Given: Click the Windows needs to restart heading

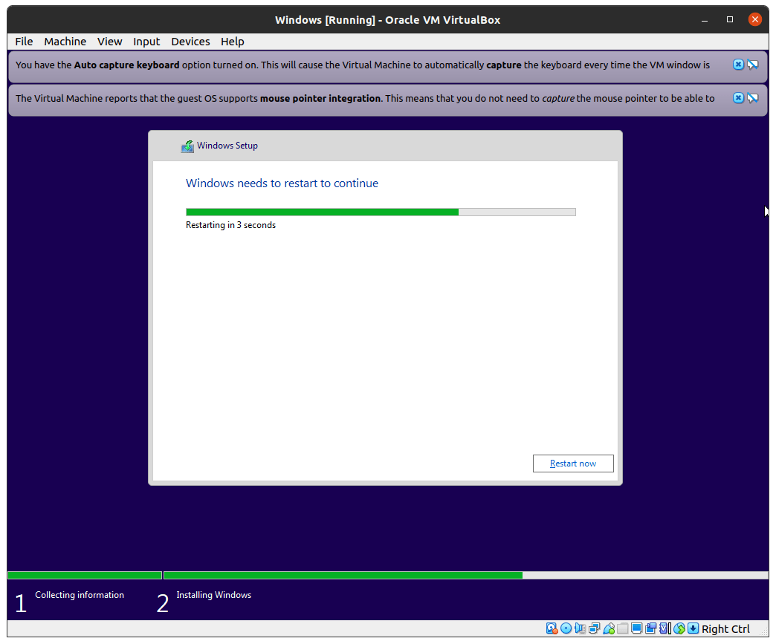Looking at the screenshot, I should pos(282,183).
